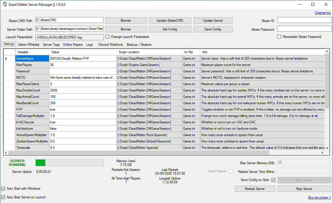
Task: Open the Change log link
Action: coord(323,13)
